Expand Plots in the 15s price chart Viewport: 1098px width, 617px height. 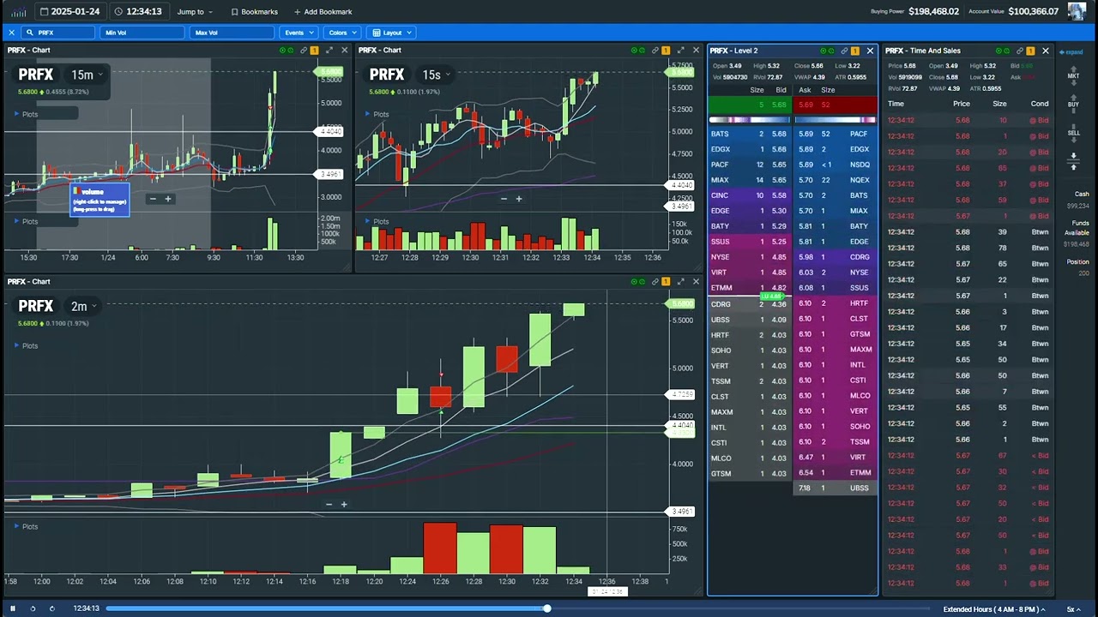(377, 114)
